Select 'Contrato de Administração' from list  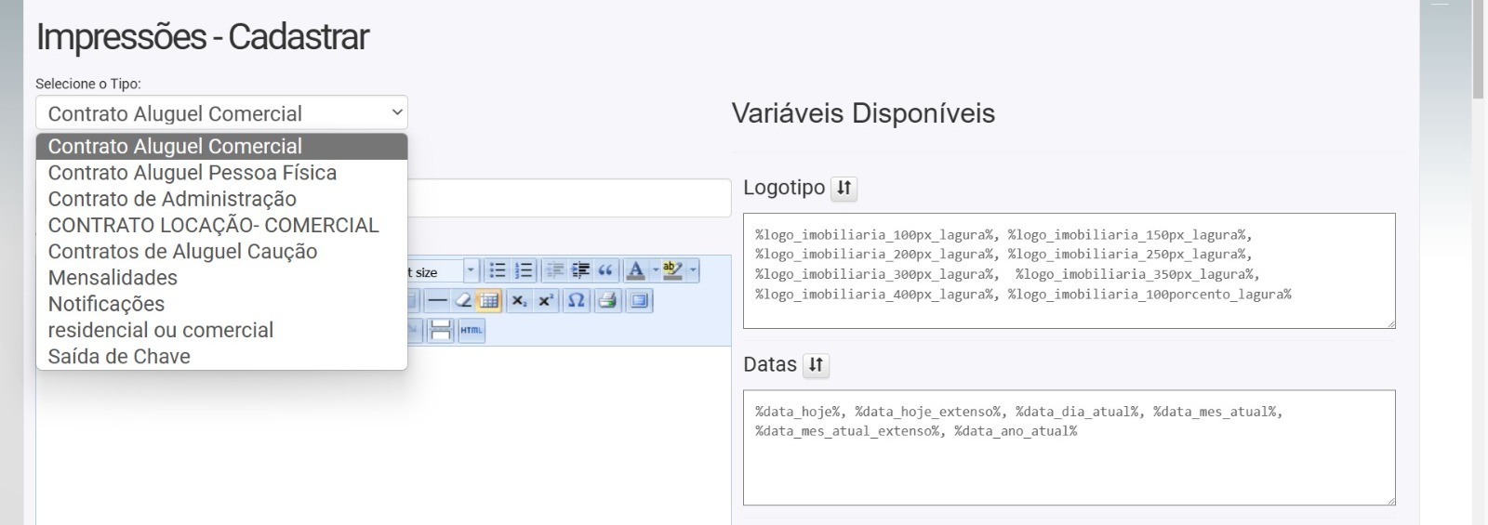(172, 199)
